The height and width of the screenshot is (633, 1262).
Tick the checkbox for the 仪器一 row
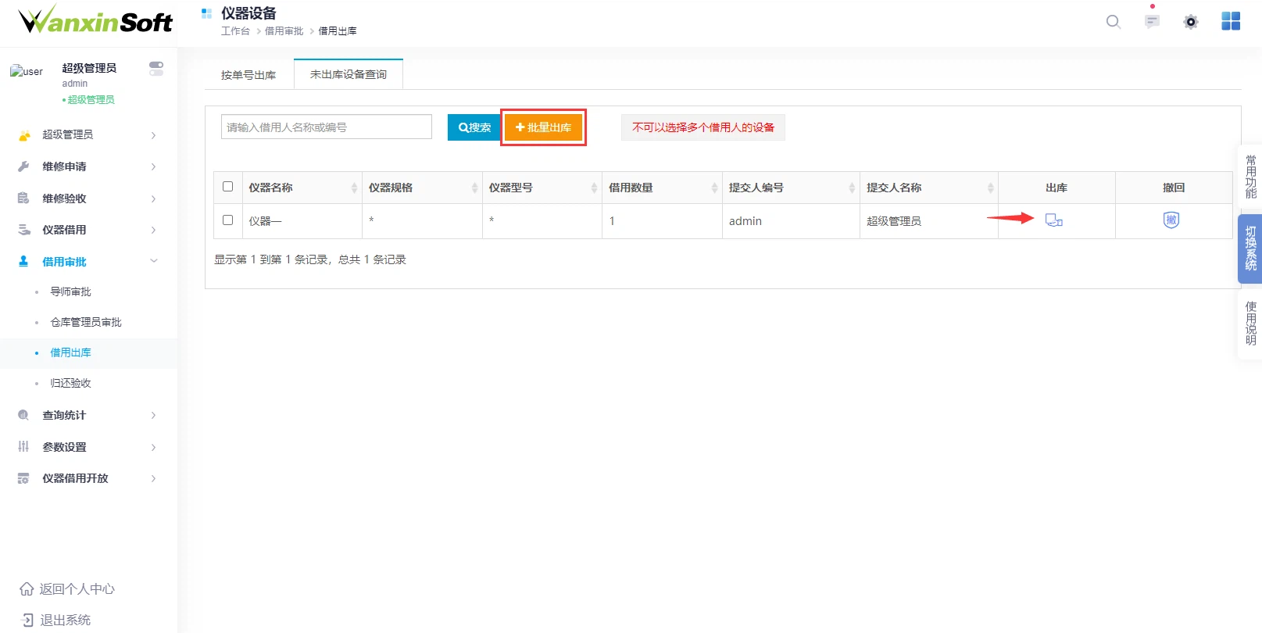click(x=228, y=220)
